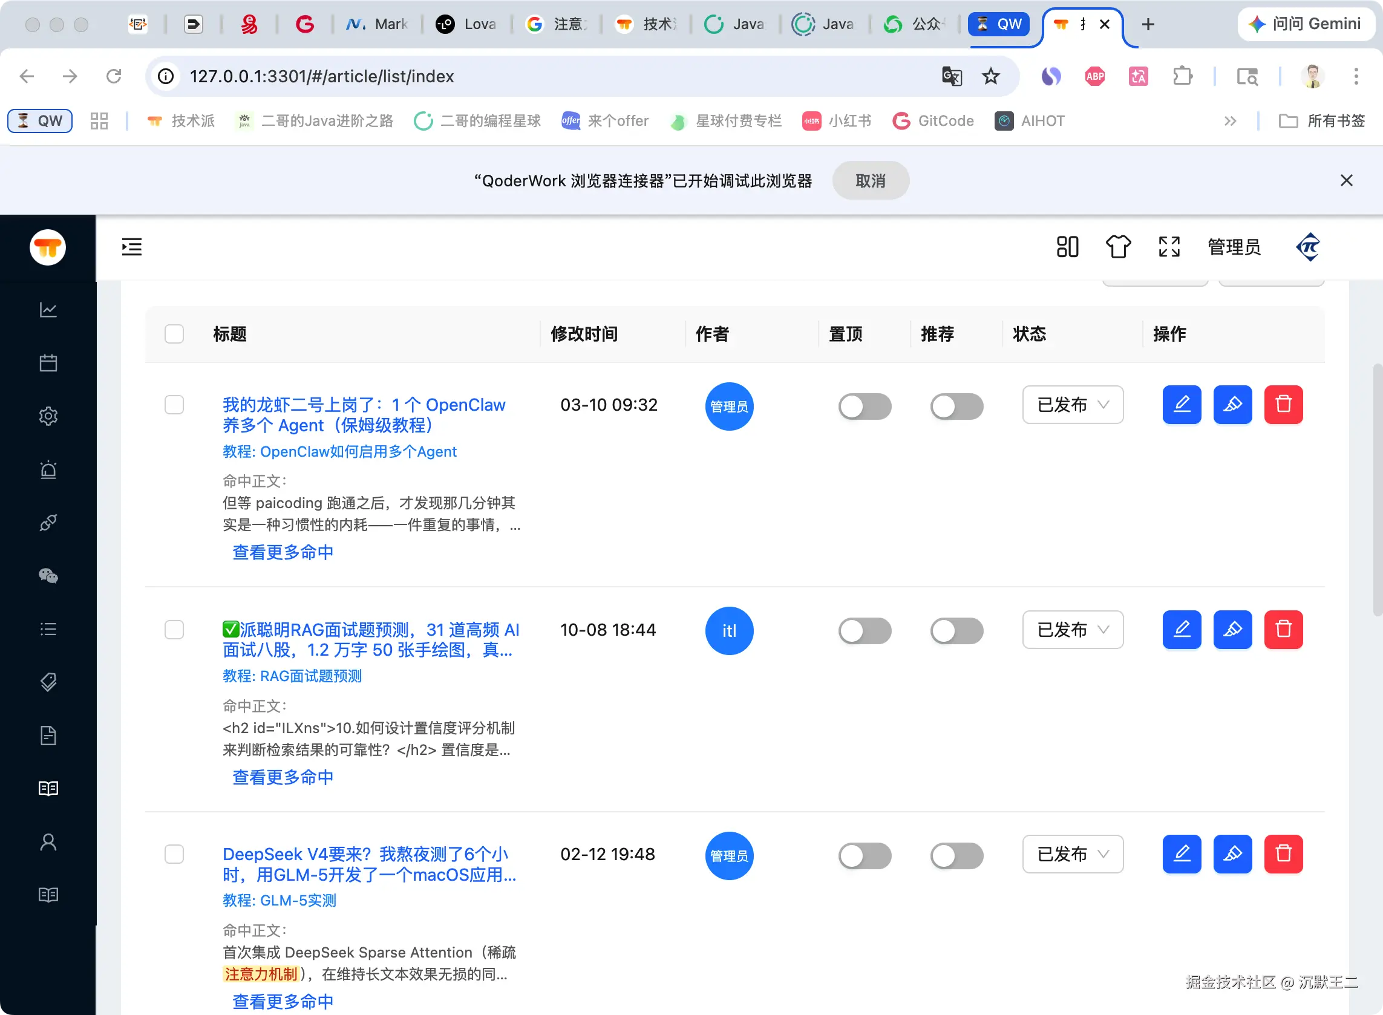Open the 所有书签 bookmarks folder
This screenshot has width=1383, height=1015.
point(1321,121)
